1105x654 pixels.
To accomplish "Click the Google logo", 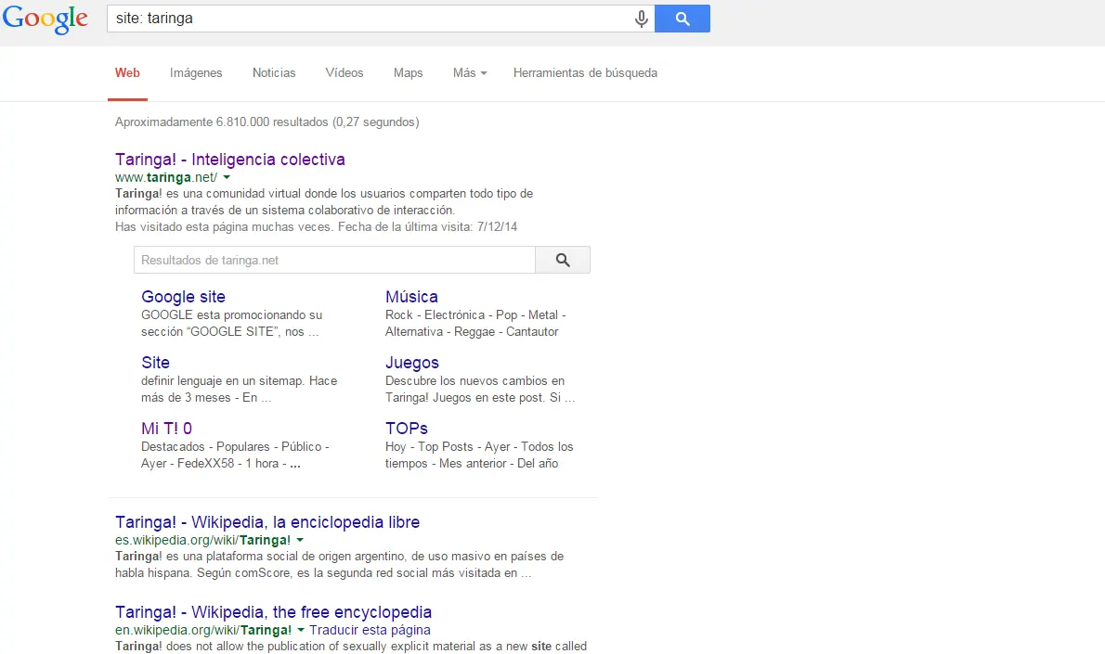I will 45,19.
